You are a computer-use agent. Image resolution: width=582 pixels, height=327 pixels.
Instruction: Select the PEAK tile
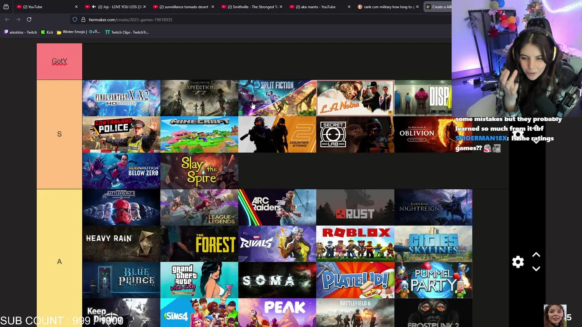[277, 313]
